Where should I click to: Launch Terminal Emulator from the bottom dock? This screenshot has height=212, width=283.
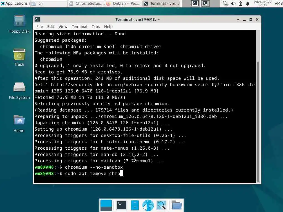(x=122, y=205)
